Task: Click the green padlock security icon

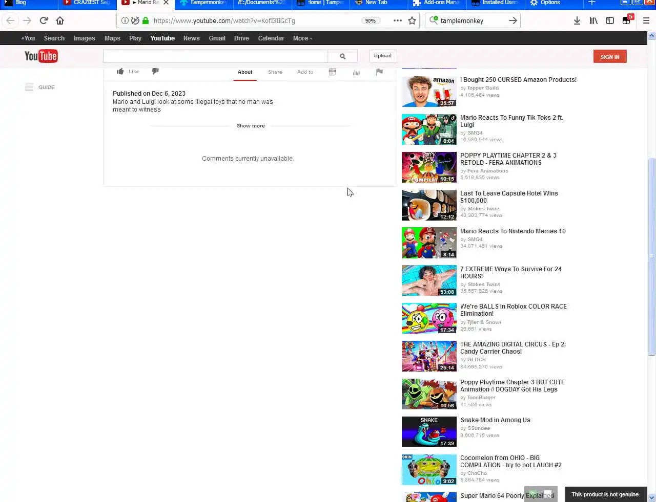Action: (146, 20)
